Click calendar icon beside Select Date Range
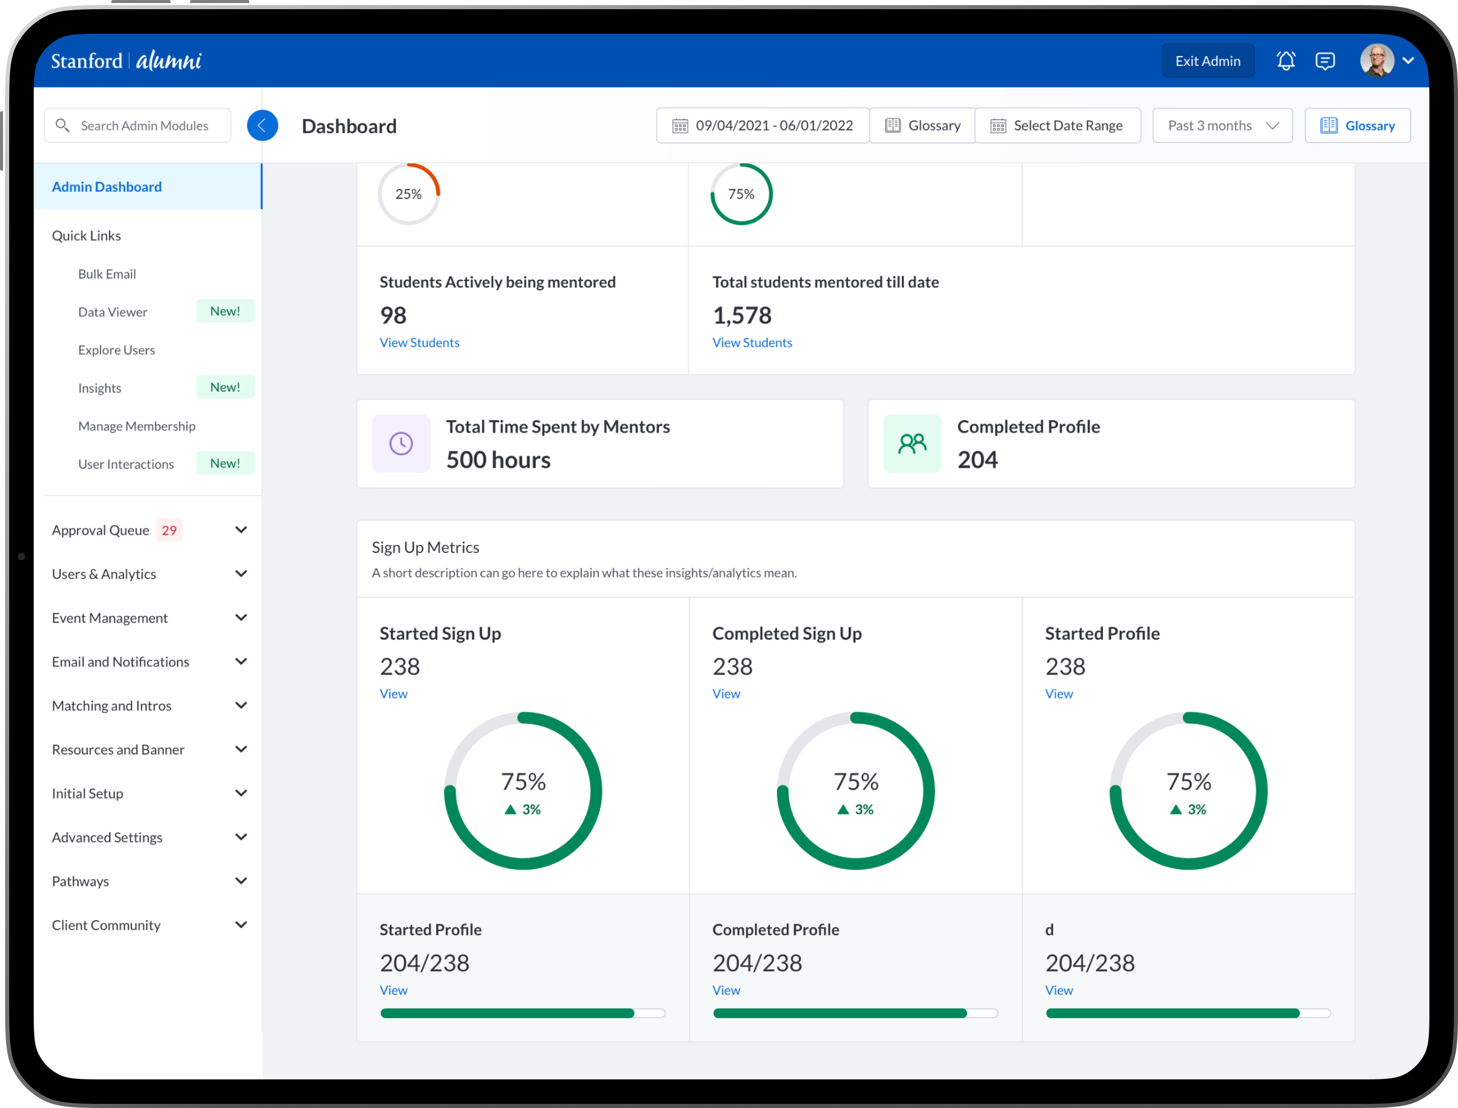Image resolution: width=1458 pixels, height=1108 pixels. tap(998, 125)
